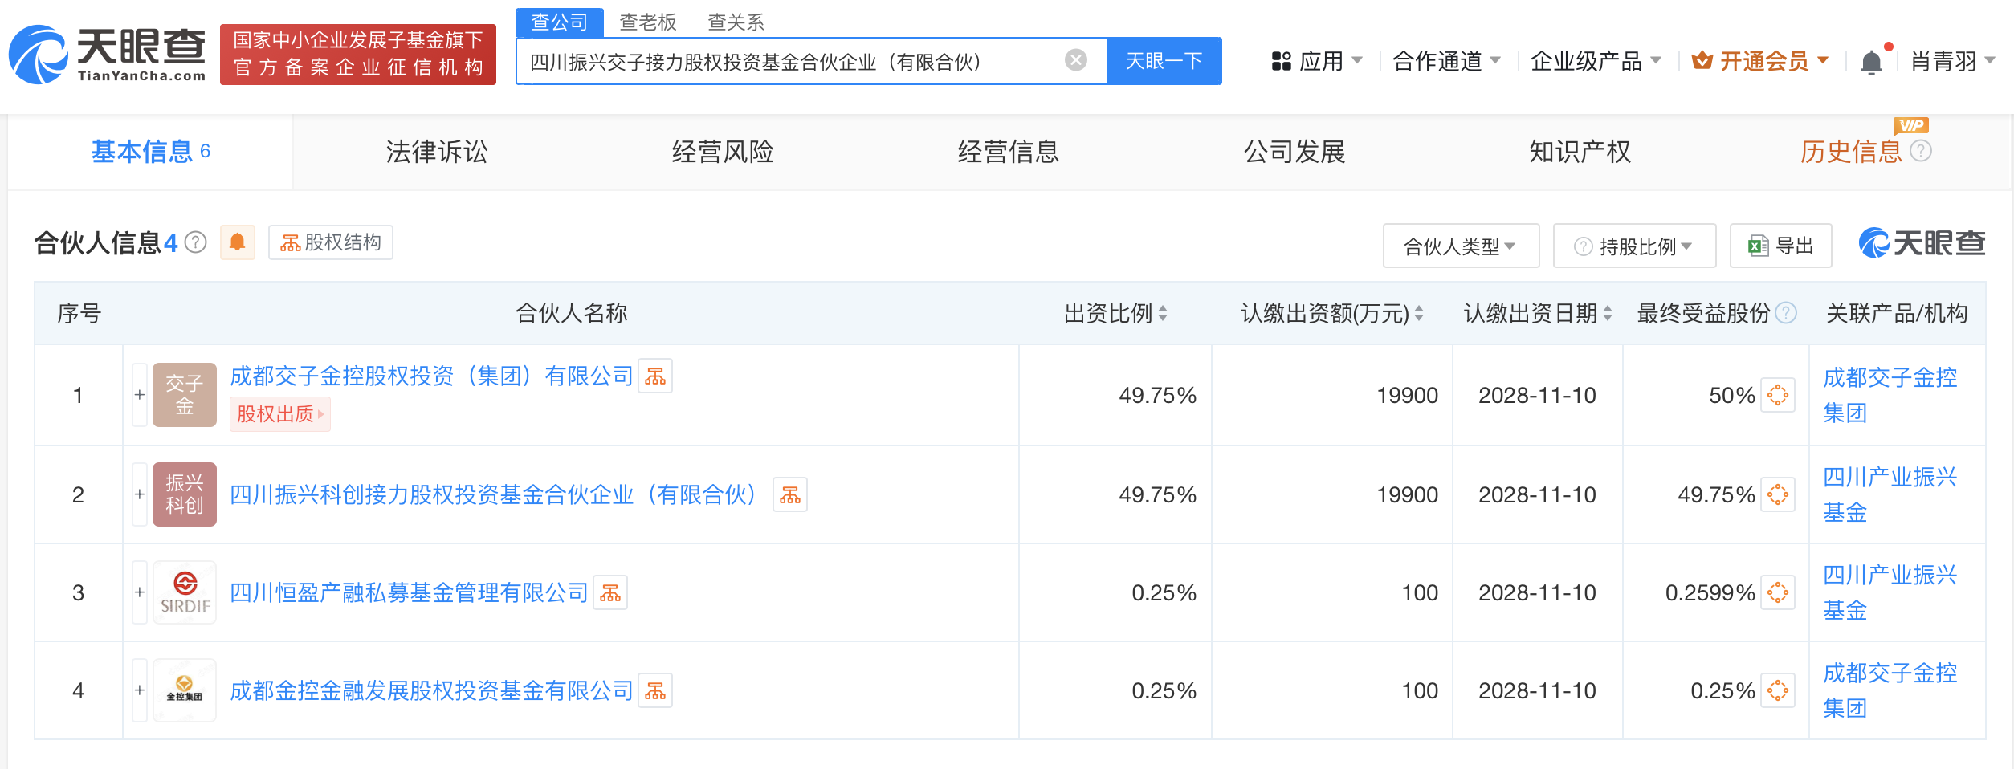Click help icon next to 最终受益股份
The image size is (2014, 769).
1786,313
